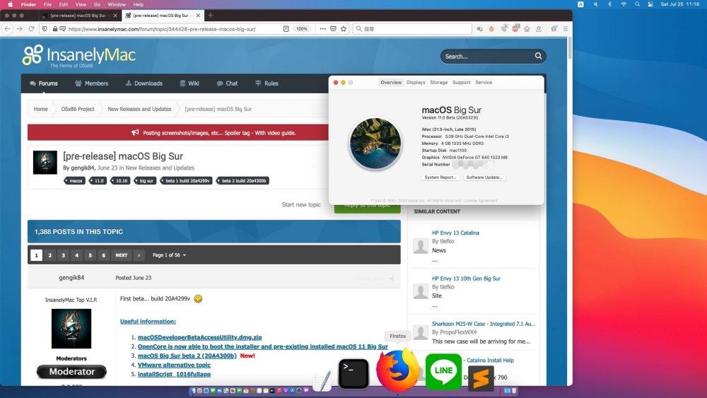Open the Go menu in menu bar

click(97, 4)
